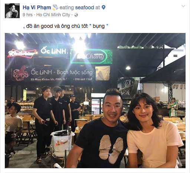Click the post caption text
Screen dimensions: 190x173
(66, 26)
